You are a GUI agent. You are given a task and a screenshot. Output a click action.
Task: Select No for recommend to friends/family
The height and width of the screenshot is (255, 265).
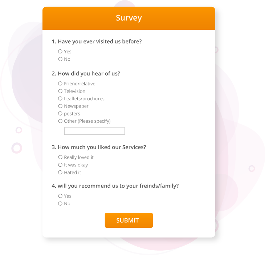pyautogui.click(x=60, y=204)
